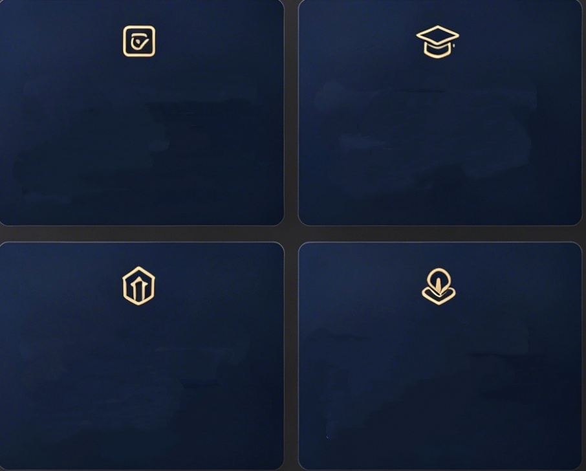Click the hexagon up-arrow icon
The width and height of the screenshot is (586, 471).
138,286
